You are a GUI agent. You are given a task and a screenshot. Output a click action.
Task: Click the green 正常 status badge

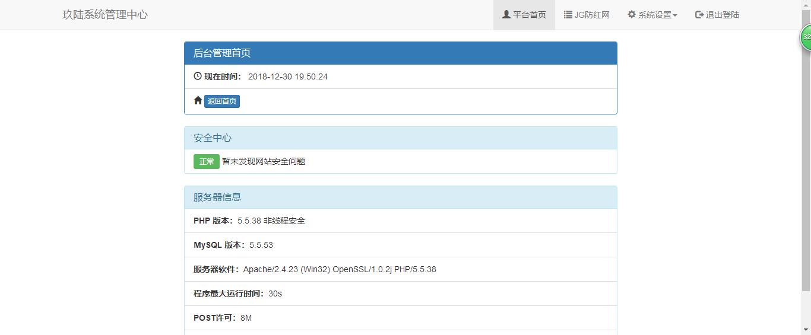(x=207, y=161)
